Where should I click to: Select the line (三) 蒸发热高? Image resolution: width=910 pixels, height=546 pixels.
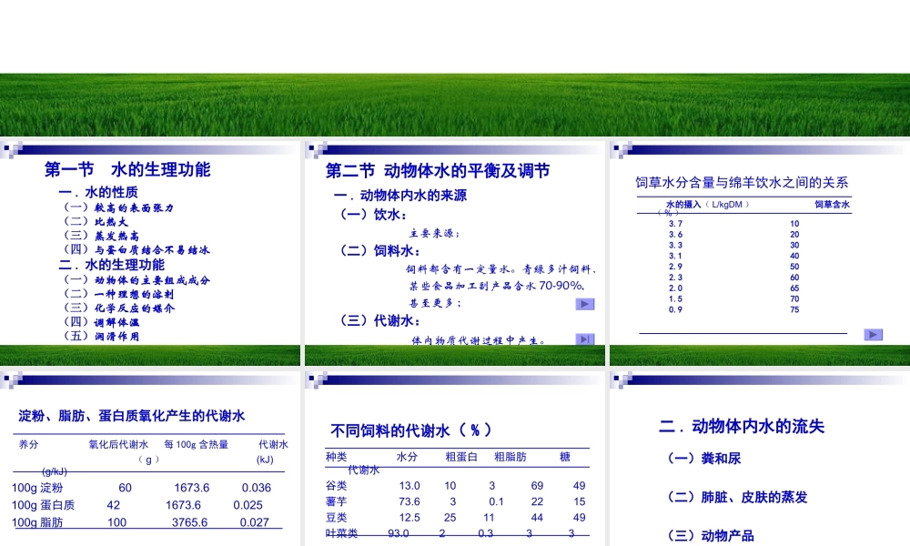101,236
